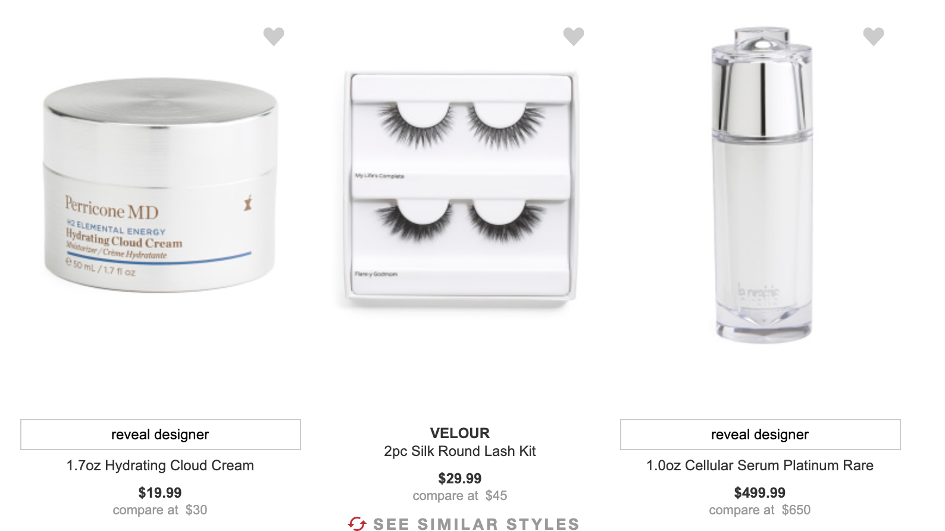Click heart icon on Velour lash kit
Screen dimensions: 945x531
pos(574,36)
